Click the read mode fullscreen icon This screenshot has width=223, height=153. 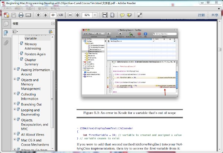click(140, 15)
